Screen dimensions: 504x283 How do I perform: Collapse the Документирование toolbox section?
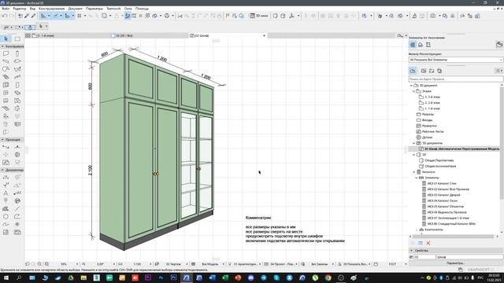[x=2, y=170]
